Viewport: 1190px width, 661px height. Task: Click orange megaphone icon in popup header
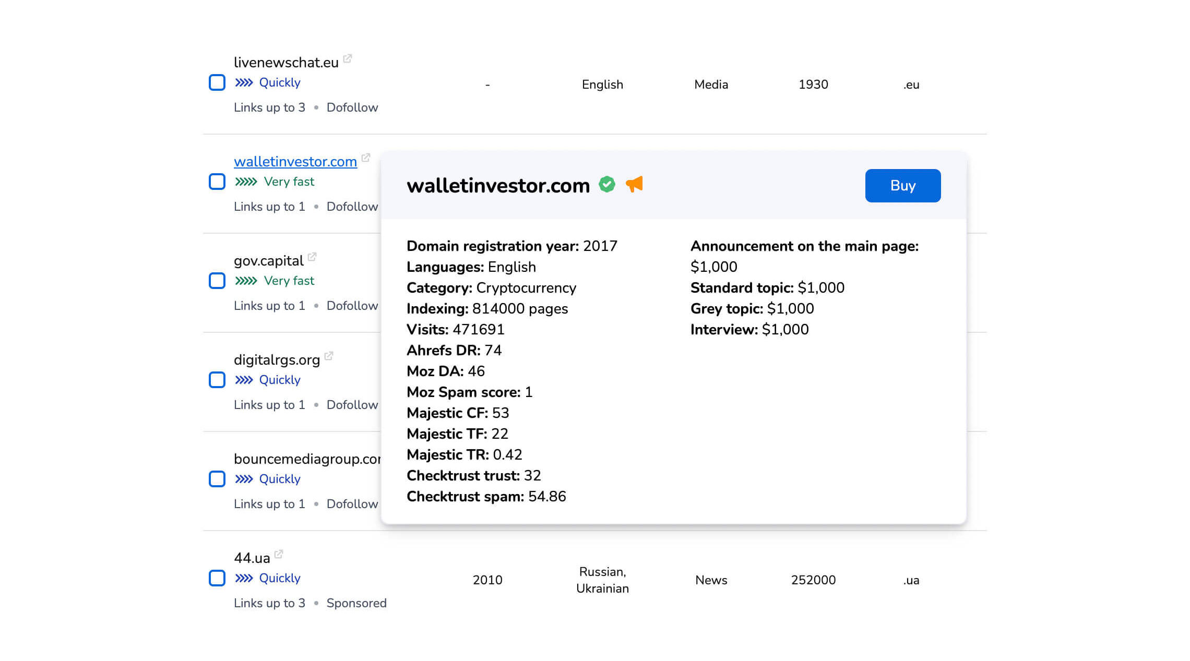coord(634,184)
